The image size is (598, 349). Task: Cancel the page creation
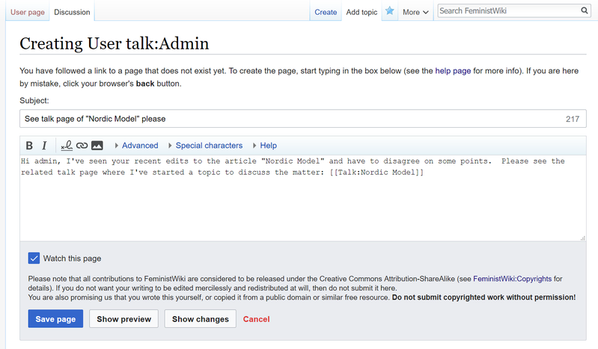[256, 319]
